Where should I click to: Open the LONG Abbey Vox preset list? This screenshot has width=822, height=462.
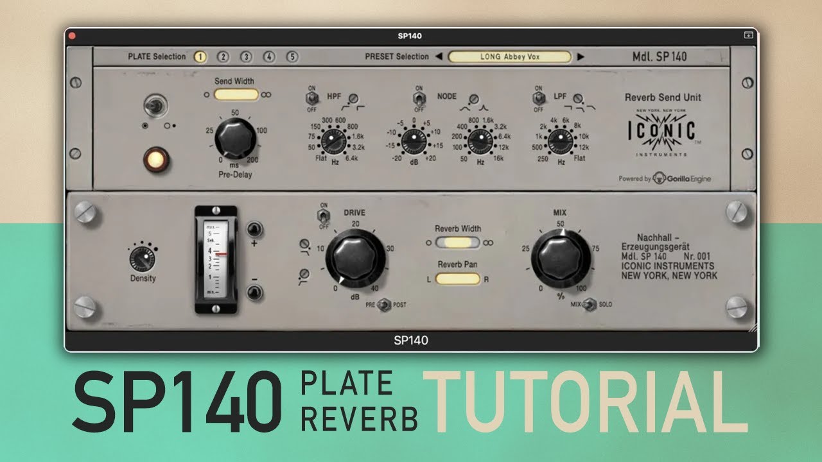tap(510, 56)
